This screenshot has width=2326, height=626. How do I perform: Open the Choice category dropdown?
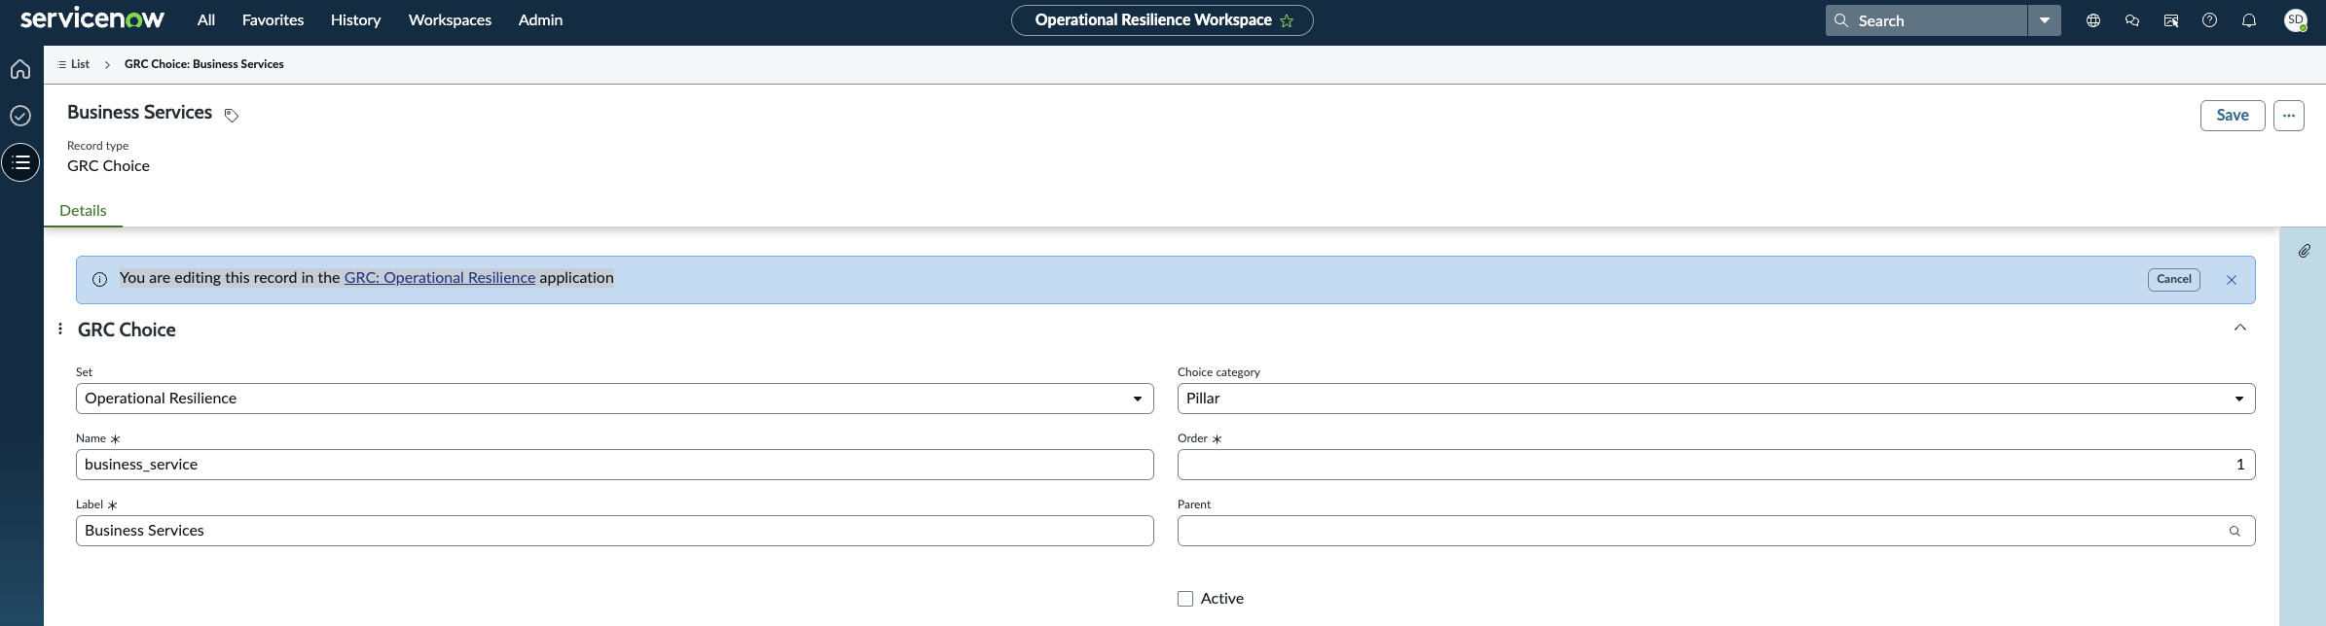[x=1716, y=399]
